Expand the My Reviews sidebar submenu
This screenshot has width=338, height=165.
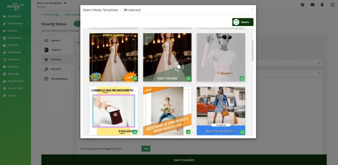pyautogui.click(x=29, y=52)
